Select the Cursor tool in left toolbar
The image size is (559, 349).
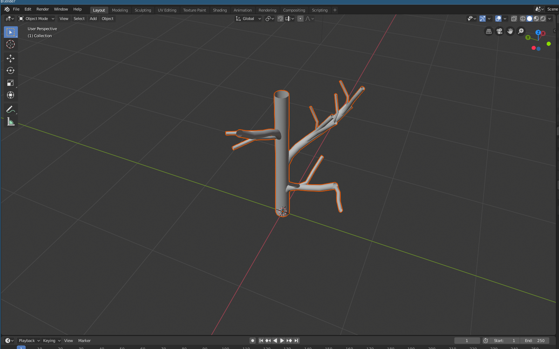[10, 44]
